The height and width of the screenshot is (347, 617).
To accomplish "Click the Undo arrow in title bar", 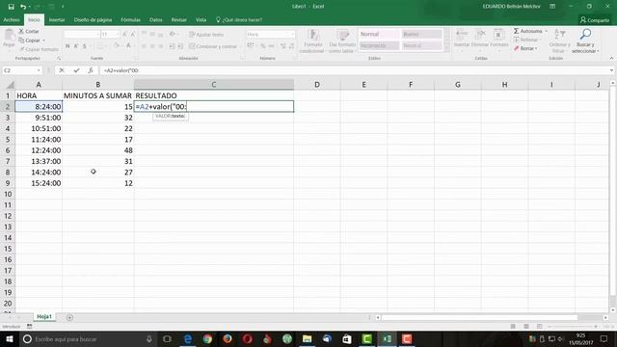I will (23, 7).
